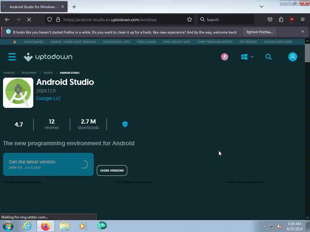The height and width of the screenshot is (232, 310).
Task: Click the forward navigation arrow
Action: click(18, 20)
